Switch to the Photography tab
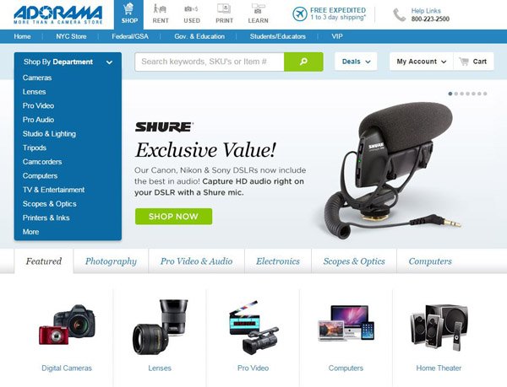The image size is (507, 387). pos(111,261)
